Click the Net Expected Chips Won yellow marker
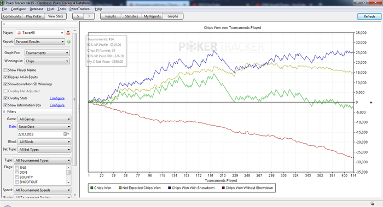Viewport: 383px width, 207px height. [120, 188]
